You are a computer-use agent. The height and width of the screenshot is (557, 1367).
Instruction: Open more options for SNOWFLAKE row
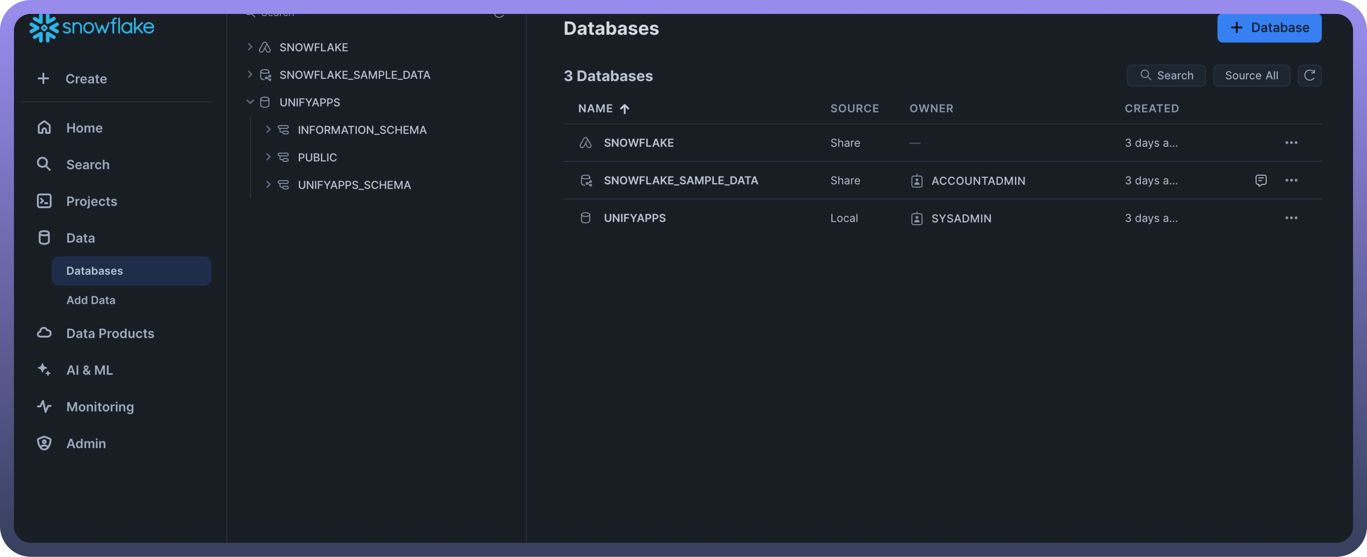point(1291,143)
